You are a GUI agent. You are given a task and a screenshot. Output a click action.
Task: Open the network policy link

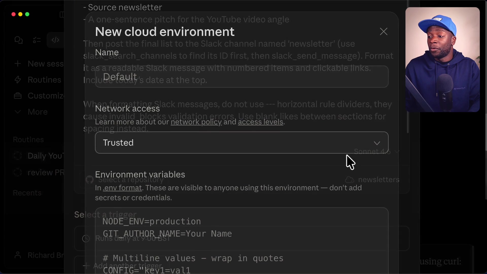click(196, 122)
